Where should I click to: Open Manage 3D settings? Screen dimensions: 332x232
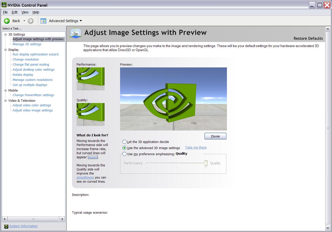(x=27, y=44)
